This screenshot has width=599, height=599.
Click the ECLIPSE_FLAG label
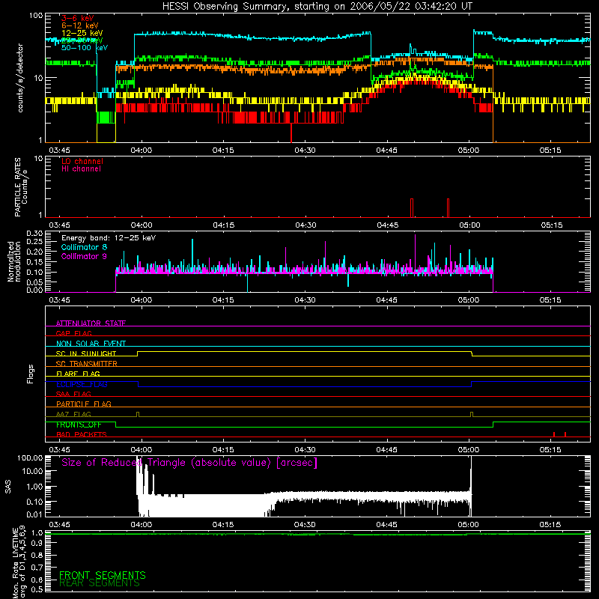click(82, 384)
